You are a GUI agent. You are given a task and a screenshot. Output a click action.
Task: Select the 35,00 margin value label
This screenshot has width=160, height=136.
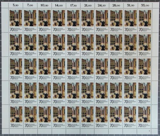(x=145, y=5)
